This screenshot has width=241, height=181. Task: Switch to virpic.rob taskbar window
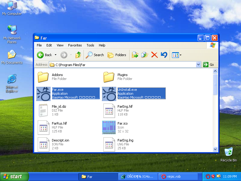click(x=178, y=177)
